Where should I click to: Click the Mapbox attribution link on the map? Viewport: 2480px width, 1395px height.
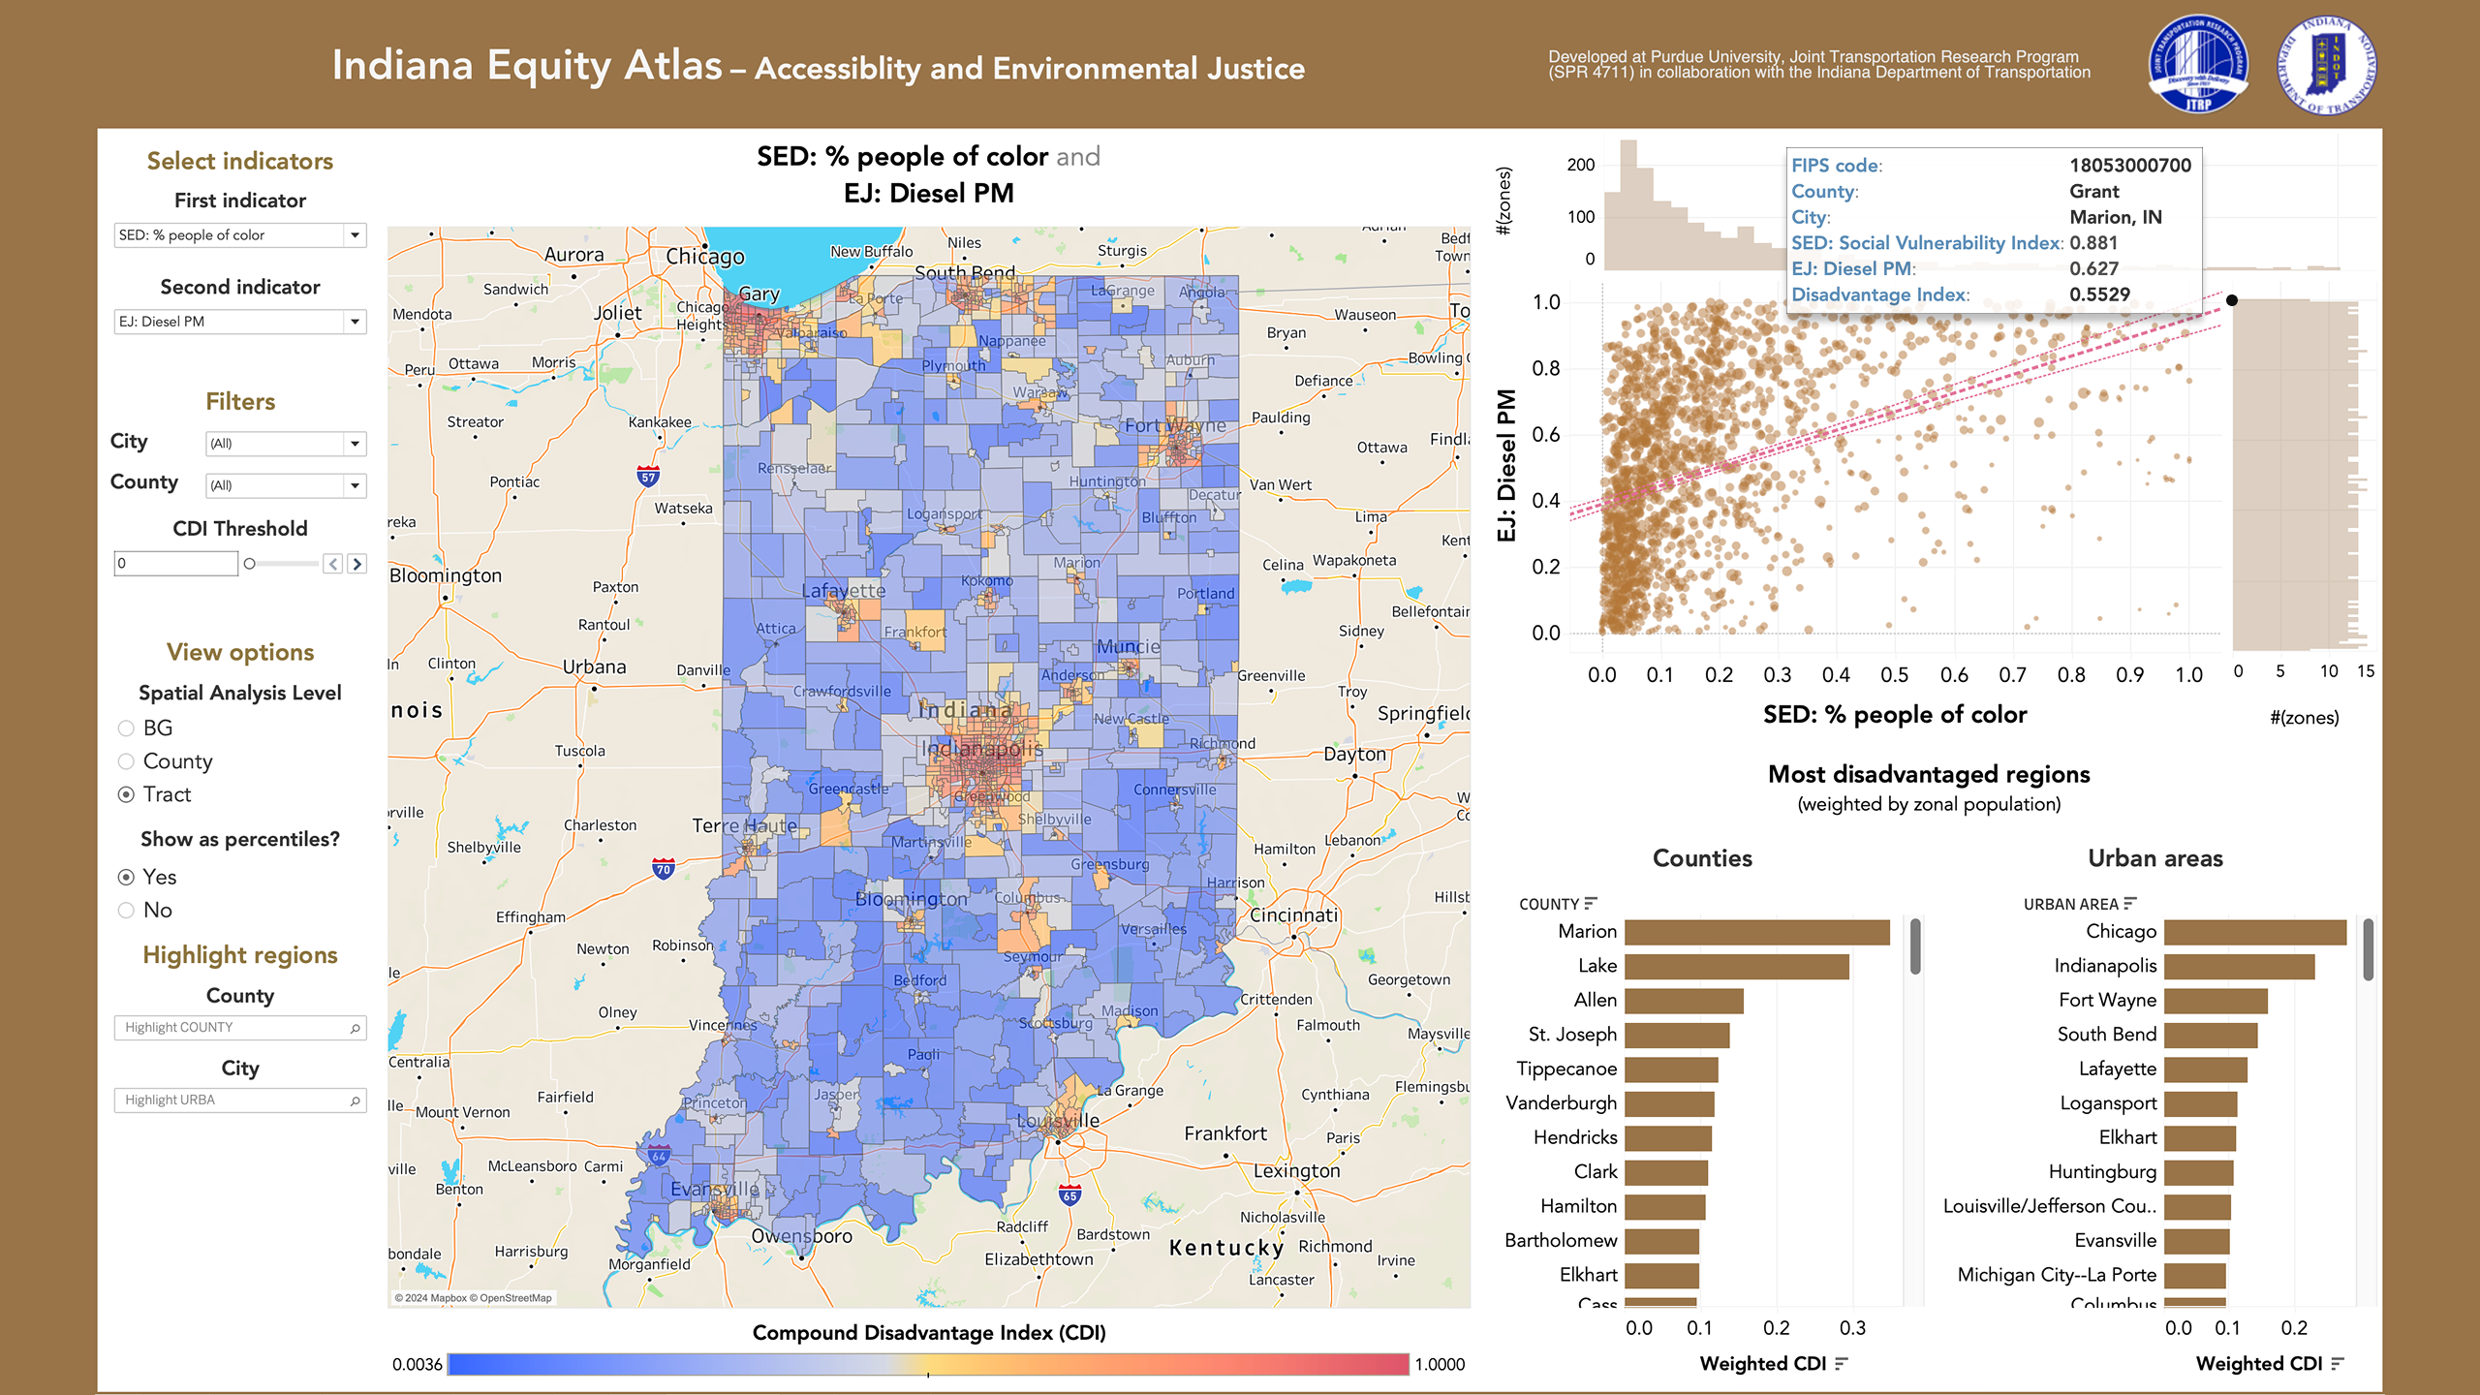coord(430,1298)
